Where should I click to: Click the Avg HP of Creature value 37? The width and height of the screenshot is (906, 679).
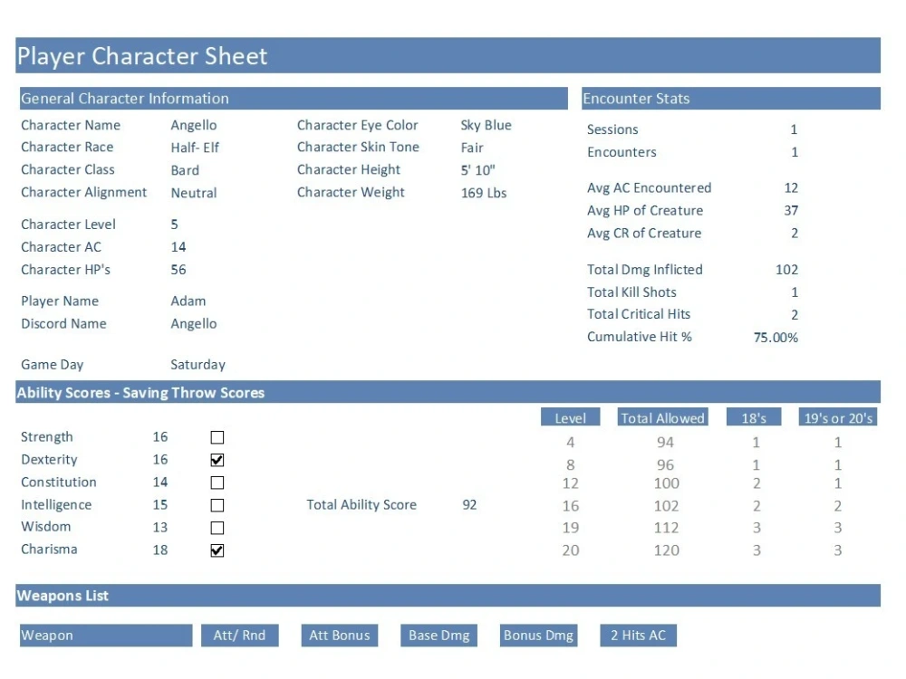coord(791,211)
